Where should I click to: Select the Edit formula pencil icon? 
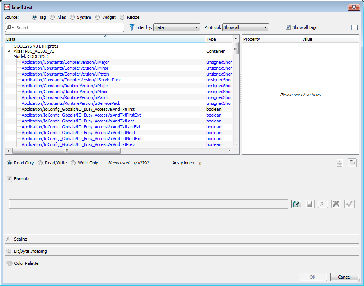296,204
